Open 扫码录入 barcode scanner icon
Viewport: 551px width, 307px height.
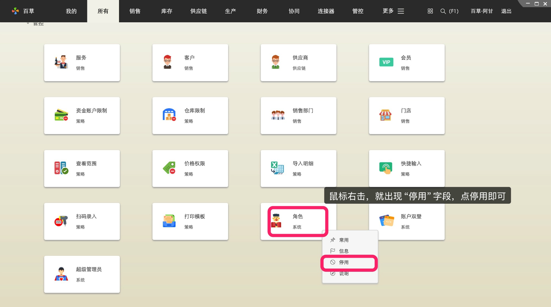coord(61,221)
